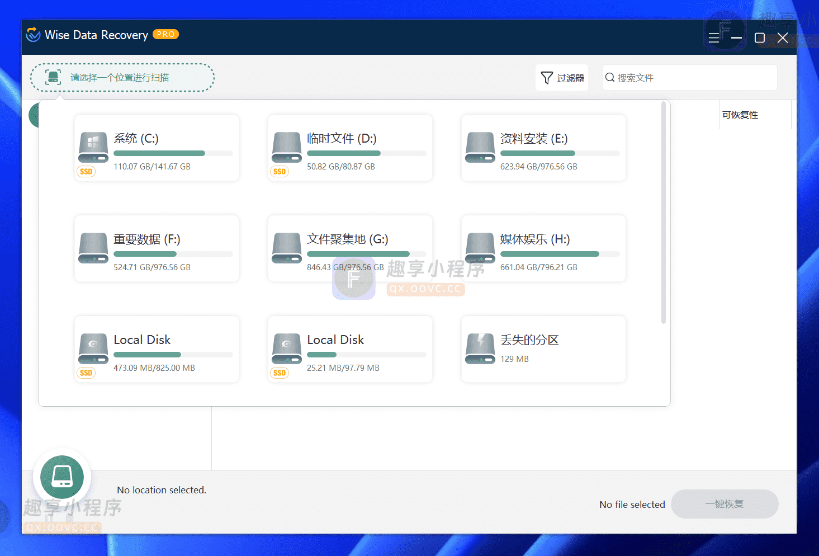This screenshot has height=556, width=819.
Task: Select the 文件聚集地 (G:) drive
Action: click(x=350, y=248)
